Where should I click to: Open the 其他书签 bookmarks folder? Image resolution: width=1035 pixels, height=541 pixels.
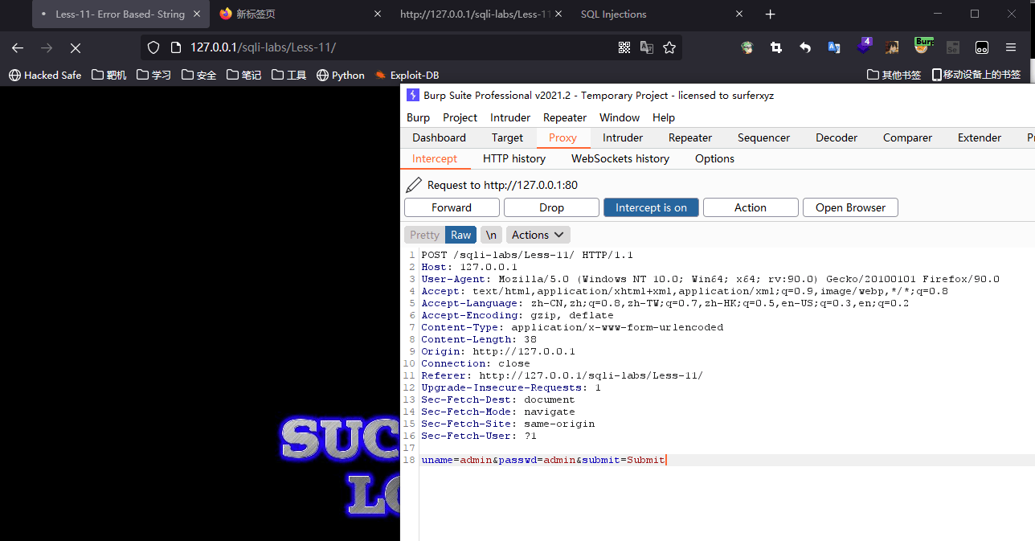pos(894,75)
